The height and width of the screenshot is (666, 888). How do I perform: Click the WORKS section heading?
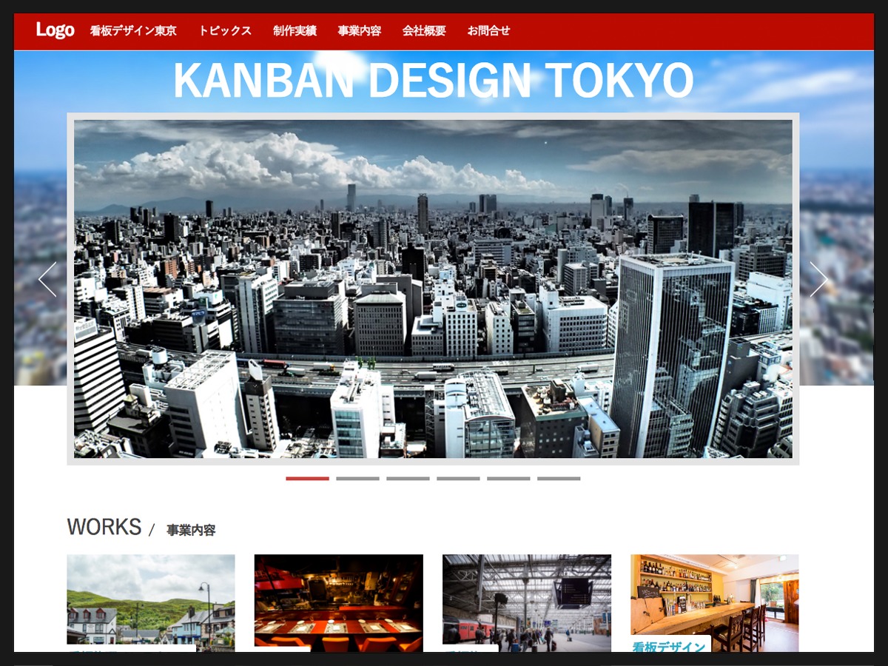[x=104, y=527]
